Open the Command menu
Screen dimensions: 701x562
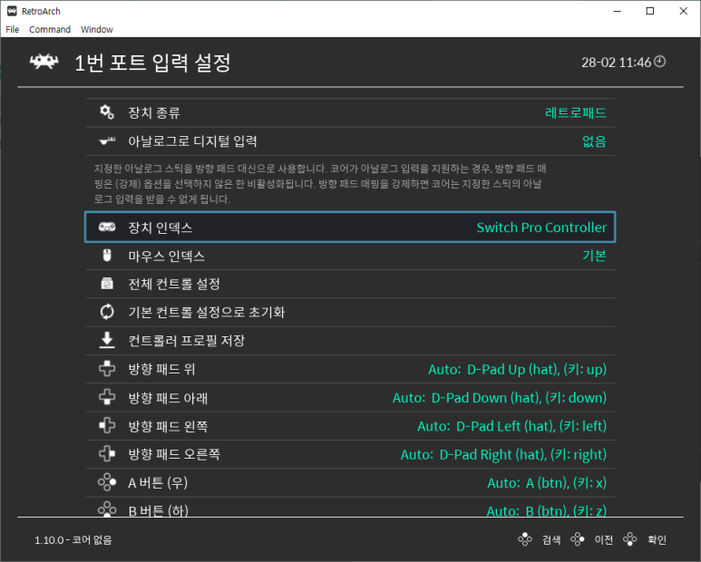click(50, 30)
